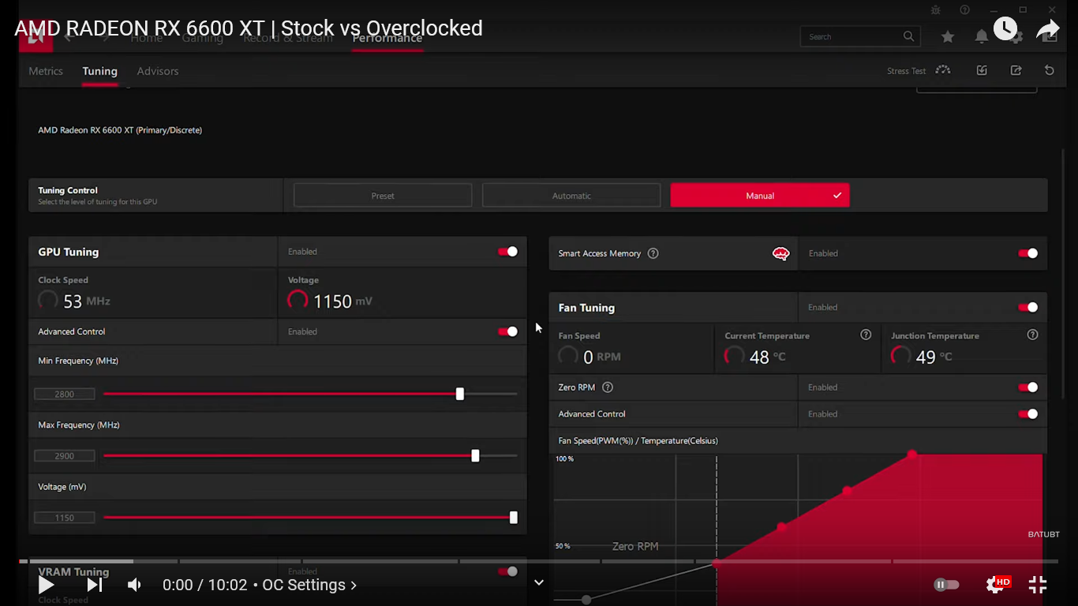Start the Stress Test

pyautogui.click(x=919, y=70)
